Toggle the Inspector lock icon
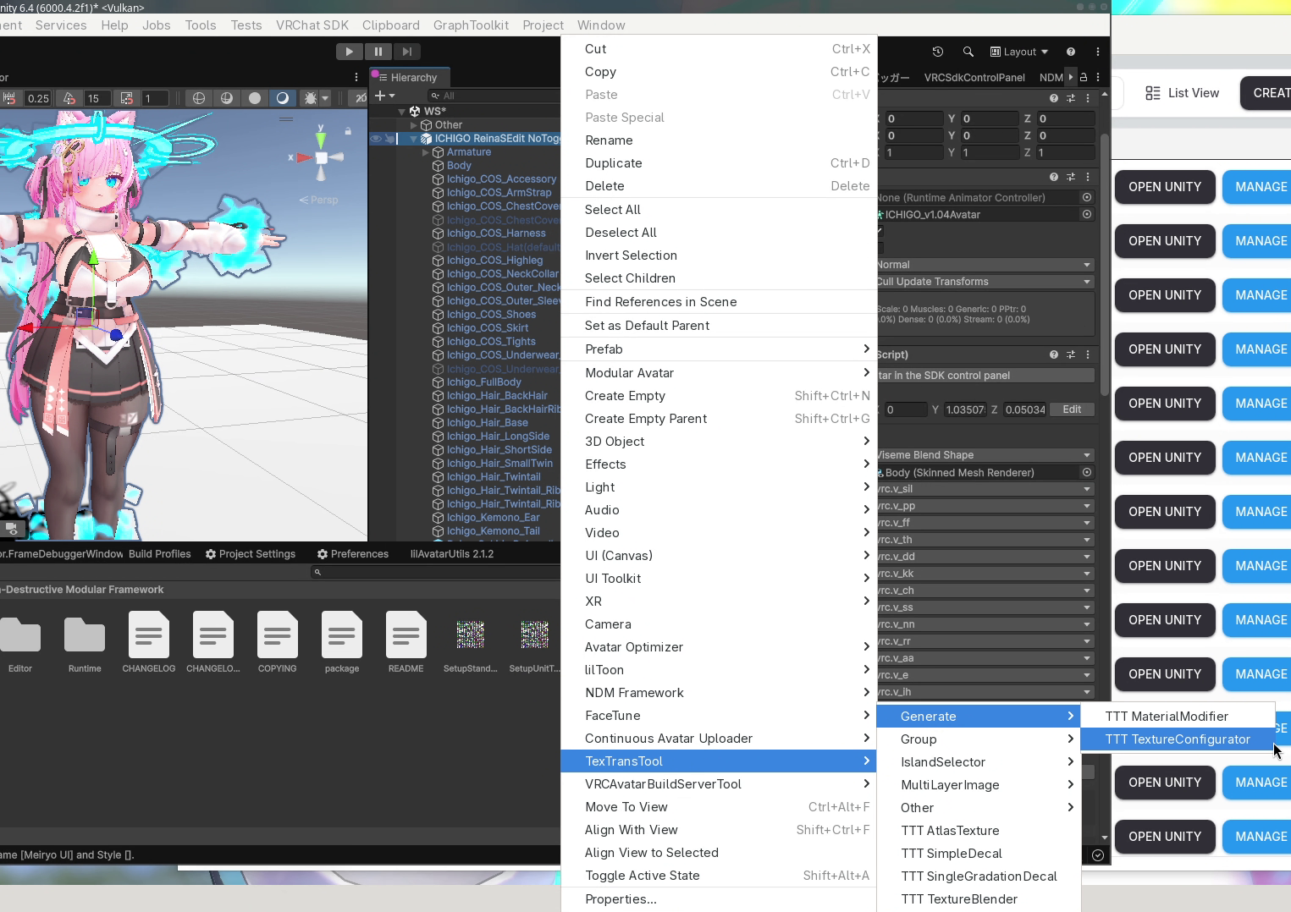1291x912 pixels. pos(1083,77)
